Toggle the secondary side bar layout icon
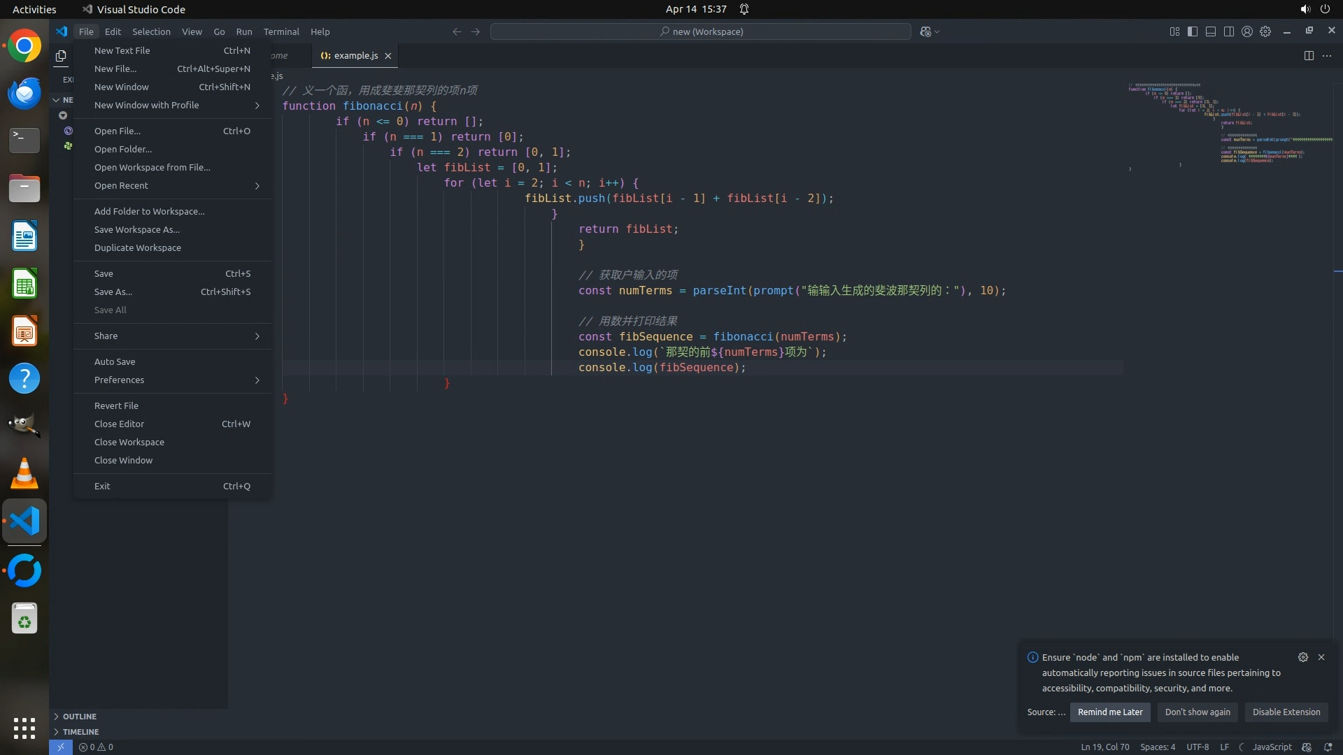The height and width of the screenshot is (755, 1343). pos(1229,31)
